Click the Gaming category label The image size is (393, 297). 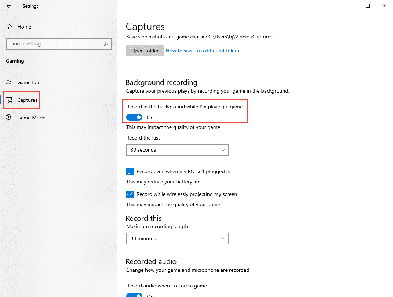click(x=15, y=61)
